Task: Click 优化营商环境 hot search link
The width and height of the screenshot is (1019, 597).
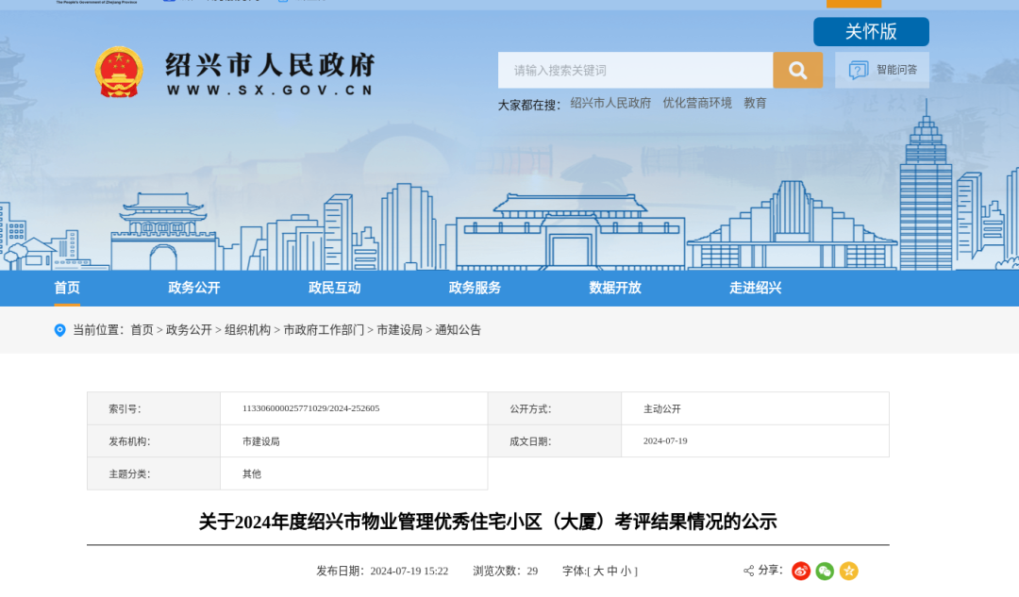Action: coord(696,104)
